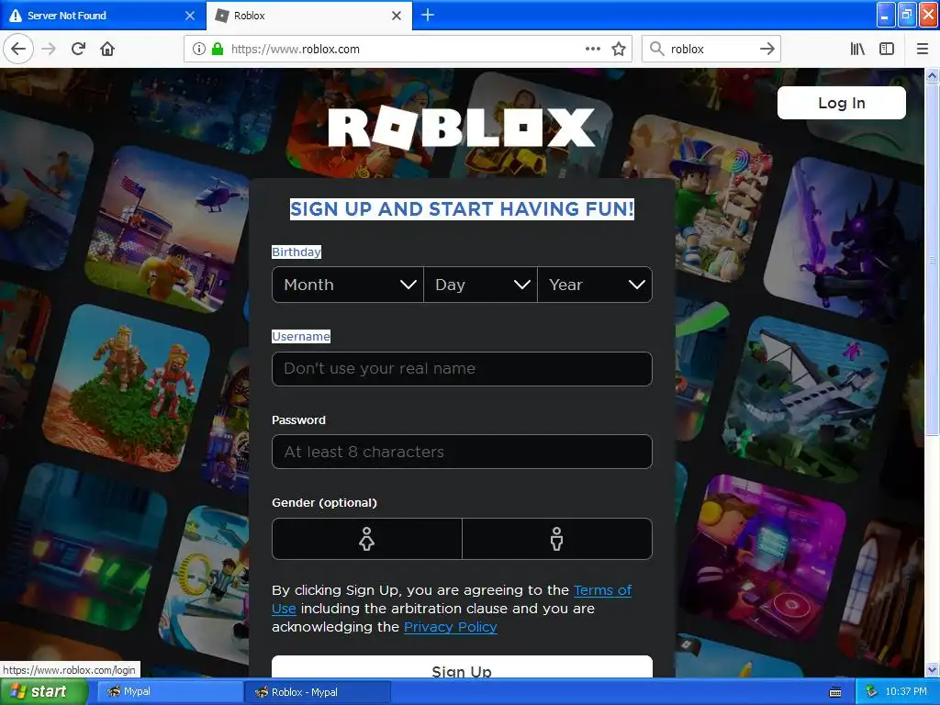Click the system tray icon beside clock
This screenshot has width=940, height=705.
click(871, 692)
